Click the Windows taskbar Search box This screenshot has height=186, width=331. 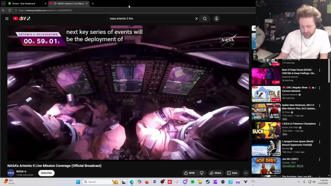click(x=101, y=182)
